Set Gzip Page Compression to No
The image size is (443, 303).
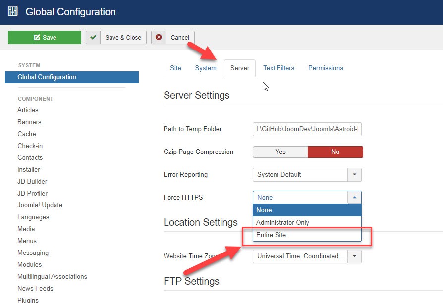[x=335, y=152]
